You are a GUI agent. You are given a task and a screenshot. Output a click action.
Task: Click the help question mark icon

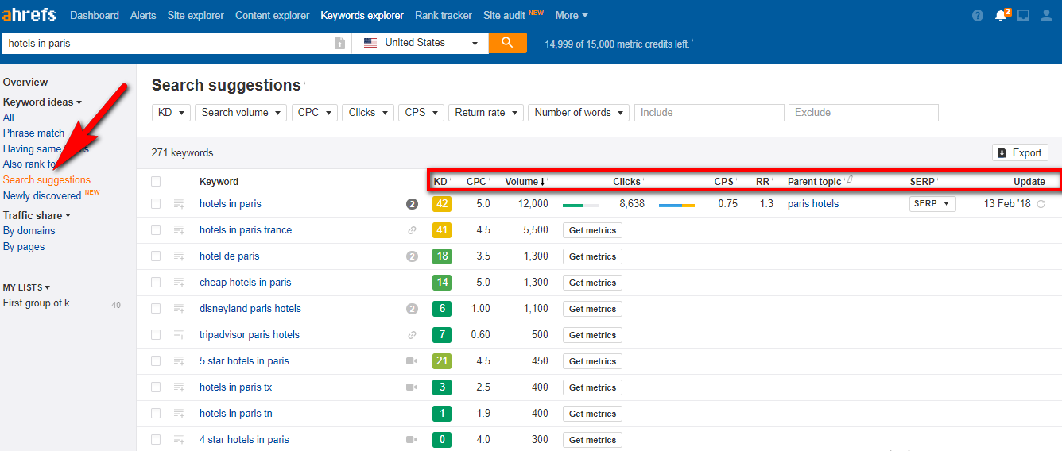coord(978,15)
